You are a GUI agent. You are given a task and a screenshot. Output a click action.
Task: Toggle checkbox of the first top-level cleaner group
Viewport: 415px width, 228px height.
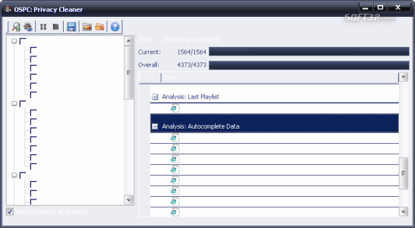[x=22, y=41]
